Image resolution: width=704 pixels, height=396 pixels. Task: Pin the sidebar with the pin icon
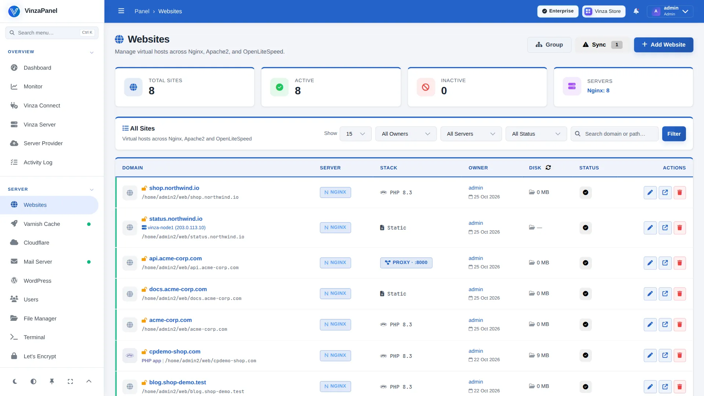point(52,381)
